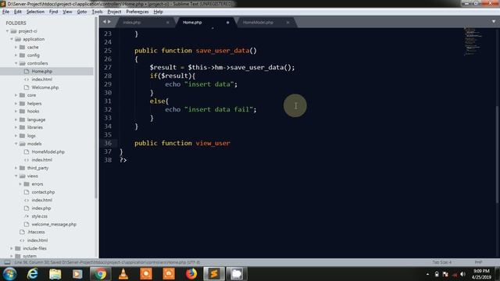Expand the errors folder
The width and height of the screenshot is (500, 281).
point(20,184)
